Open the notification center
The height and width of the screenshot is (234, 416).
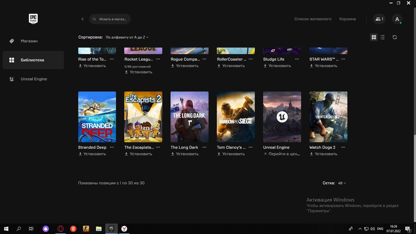click(x=408, y=229)
